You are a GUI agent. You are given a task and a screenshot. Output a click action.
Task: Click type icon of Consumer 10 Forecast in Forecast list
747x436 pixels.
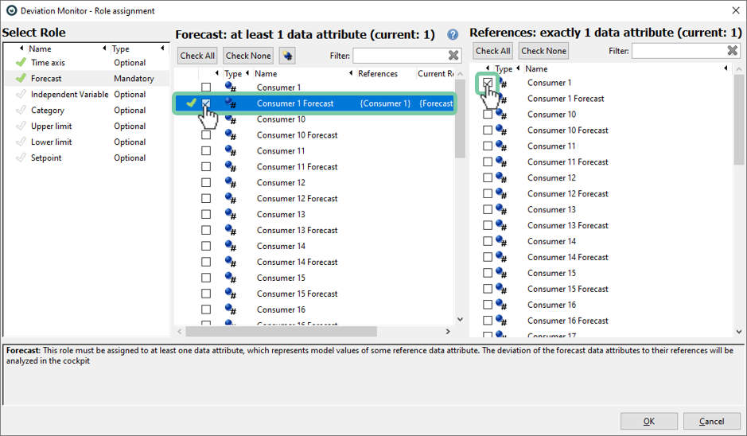[231, 134]
